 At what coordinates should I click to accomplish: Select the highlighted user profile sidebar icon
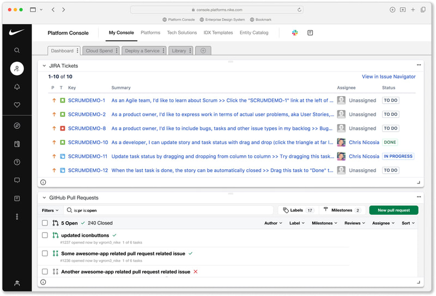pyautogui.click(x=17, y=69)
